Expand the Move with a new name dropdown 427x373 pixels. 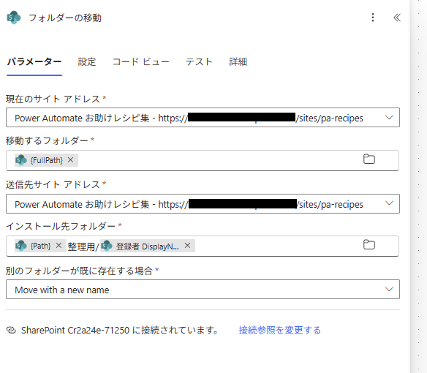pyautogui.click(x=389, y=290)
